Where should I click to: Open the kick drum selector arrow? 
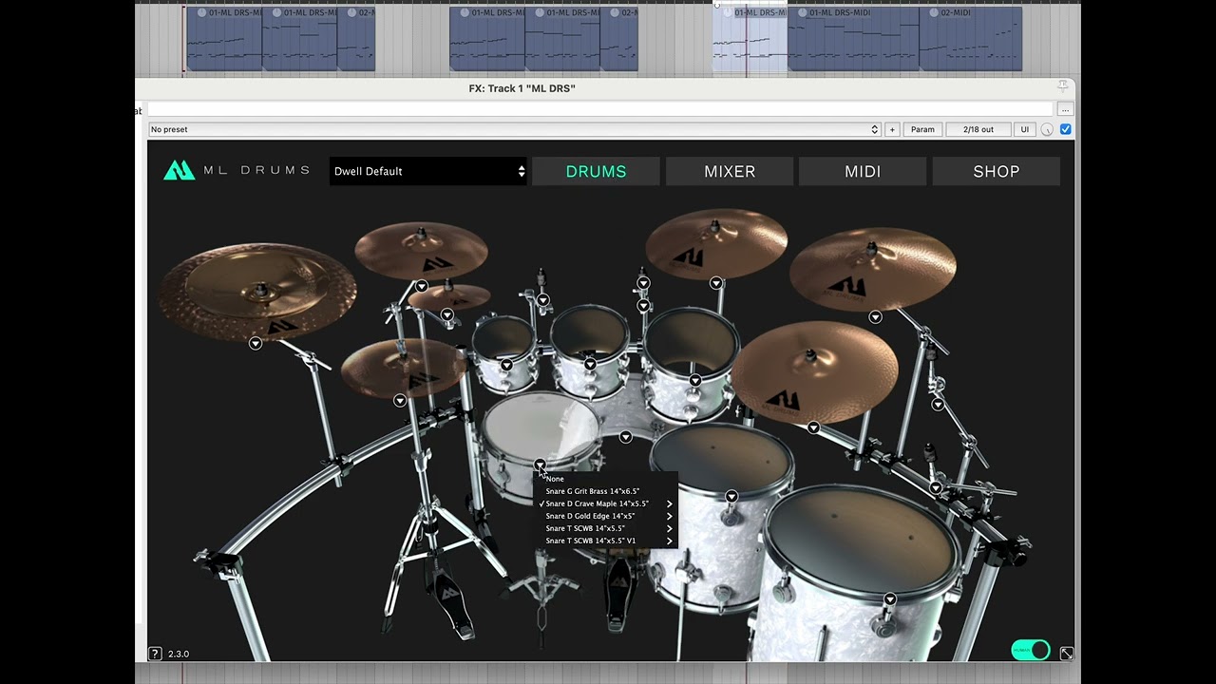coord(625,437)
